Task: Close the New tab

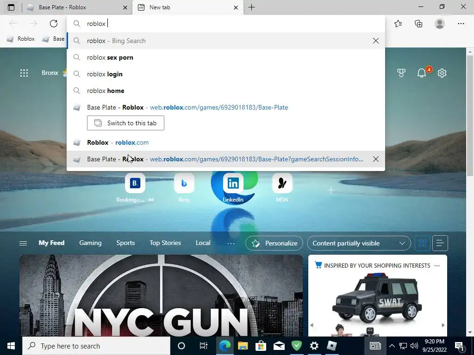Action: click(236, 7)
